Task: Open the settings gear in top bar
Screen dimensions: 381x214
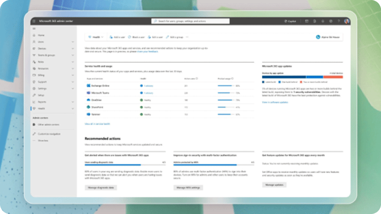Action: click(x=331, y=21)
